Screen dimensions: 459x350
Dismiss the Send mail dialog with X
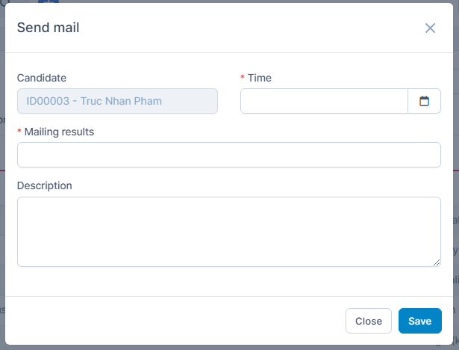(430, 28)
